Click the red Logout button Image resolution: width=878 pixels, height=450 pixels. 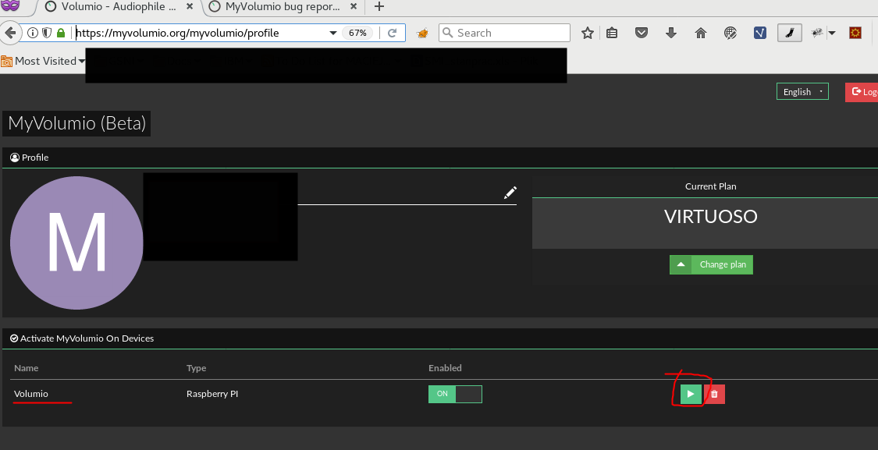(862, 92)
